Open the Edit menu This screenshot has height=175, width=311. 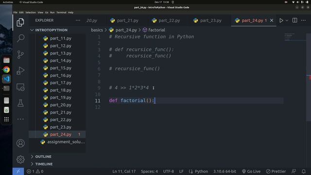(x=21, y=13)
